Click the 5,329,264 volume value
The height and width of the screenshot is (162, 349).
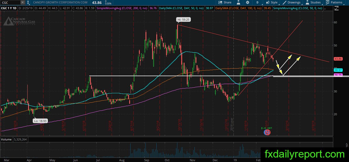[20, 139]
